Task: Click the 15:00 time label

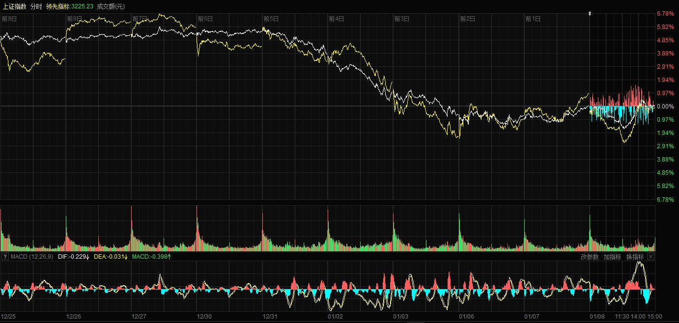Action: (x=655, y=317)
